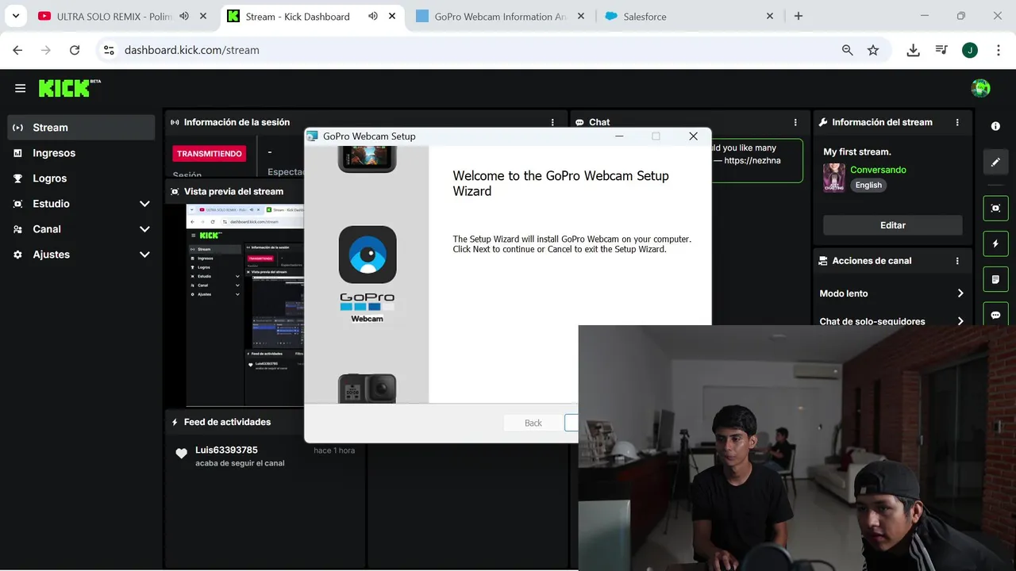Screen dimensions: 1016x571
Task: Open the Chat de solo-seguidores action
Action: pyautogui.click(x=892, y=321)
